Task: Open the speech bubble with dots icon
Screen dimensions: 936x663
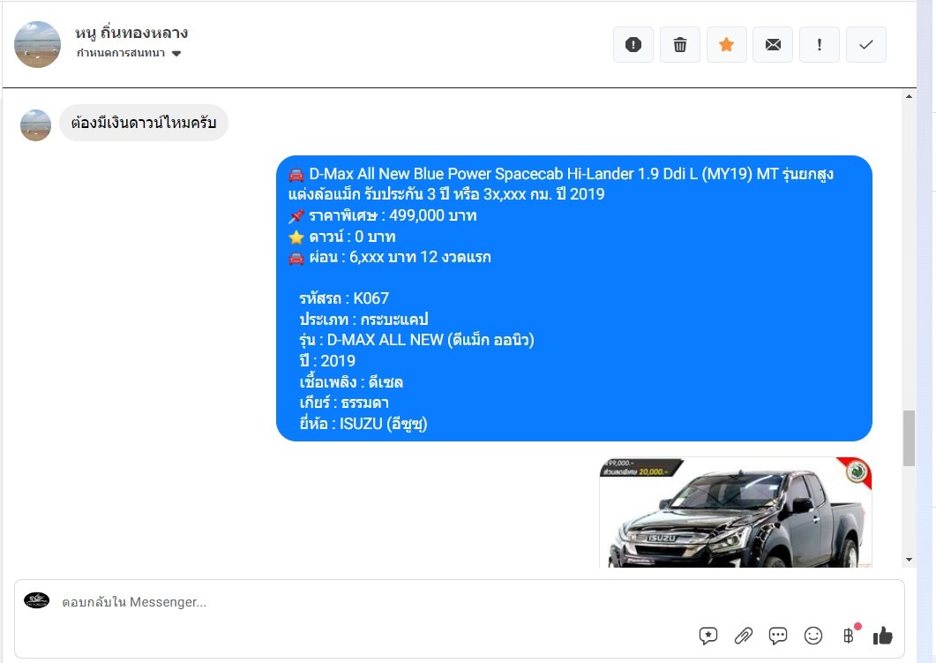Action: point(778,636)
